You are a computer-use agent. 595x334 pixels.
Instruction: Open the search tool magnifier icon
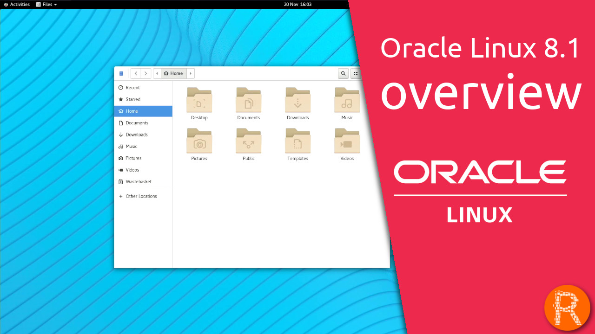pos(343,73)
